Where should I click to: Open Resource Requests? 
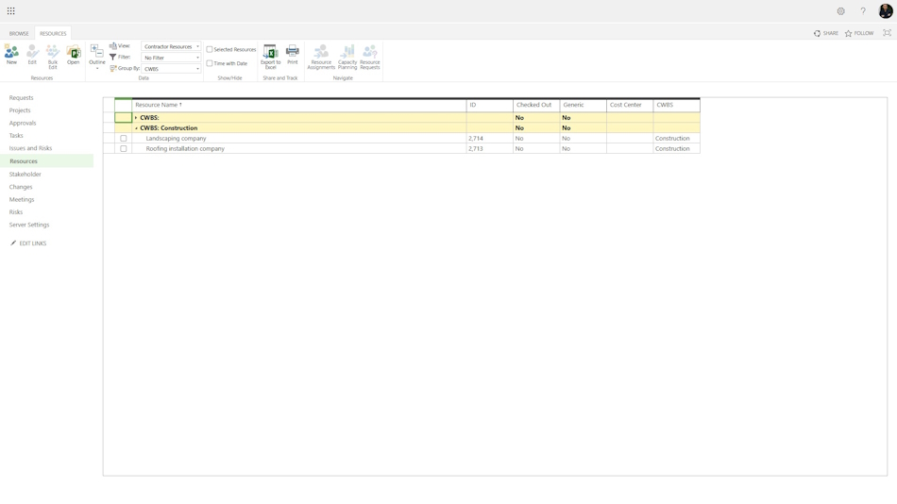[x=369, y=57]
